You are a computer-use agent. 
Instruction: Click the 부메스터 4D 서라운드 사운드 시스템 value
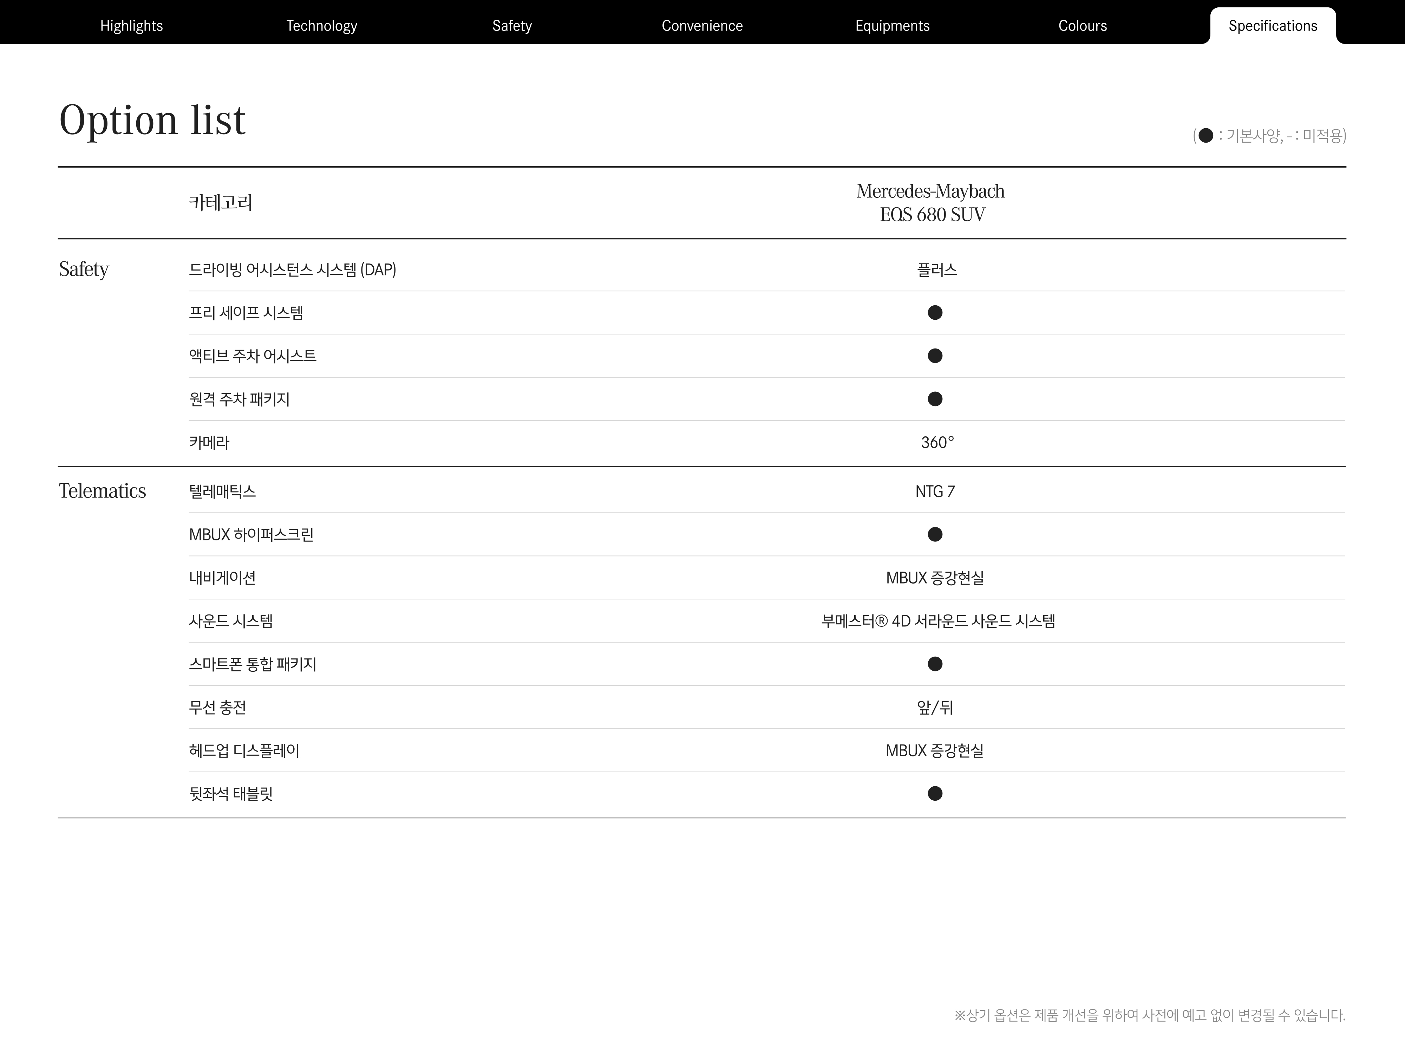pos(937,621)
